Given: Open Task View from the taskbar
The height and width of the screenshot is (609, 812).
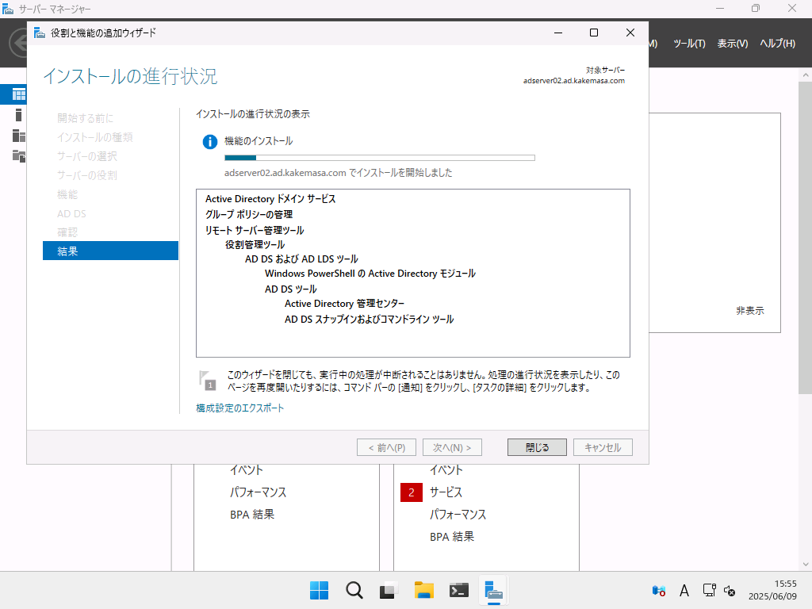Looking at the screenshot, I should pyautogui.click(x=389, y=590).
